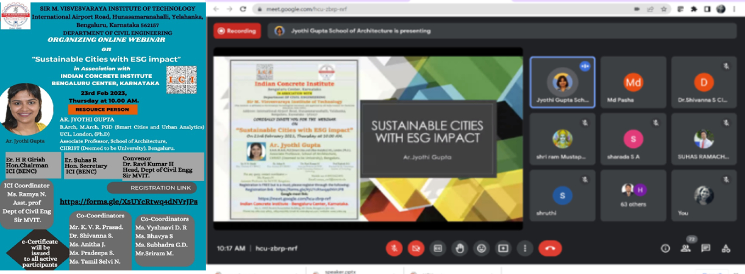Click the Registration Link label on poster
This screenshot has height=274, width=745.
tap(152, 188)
